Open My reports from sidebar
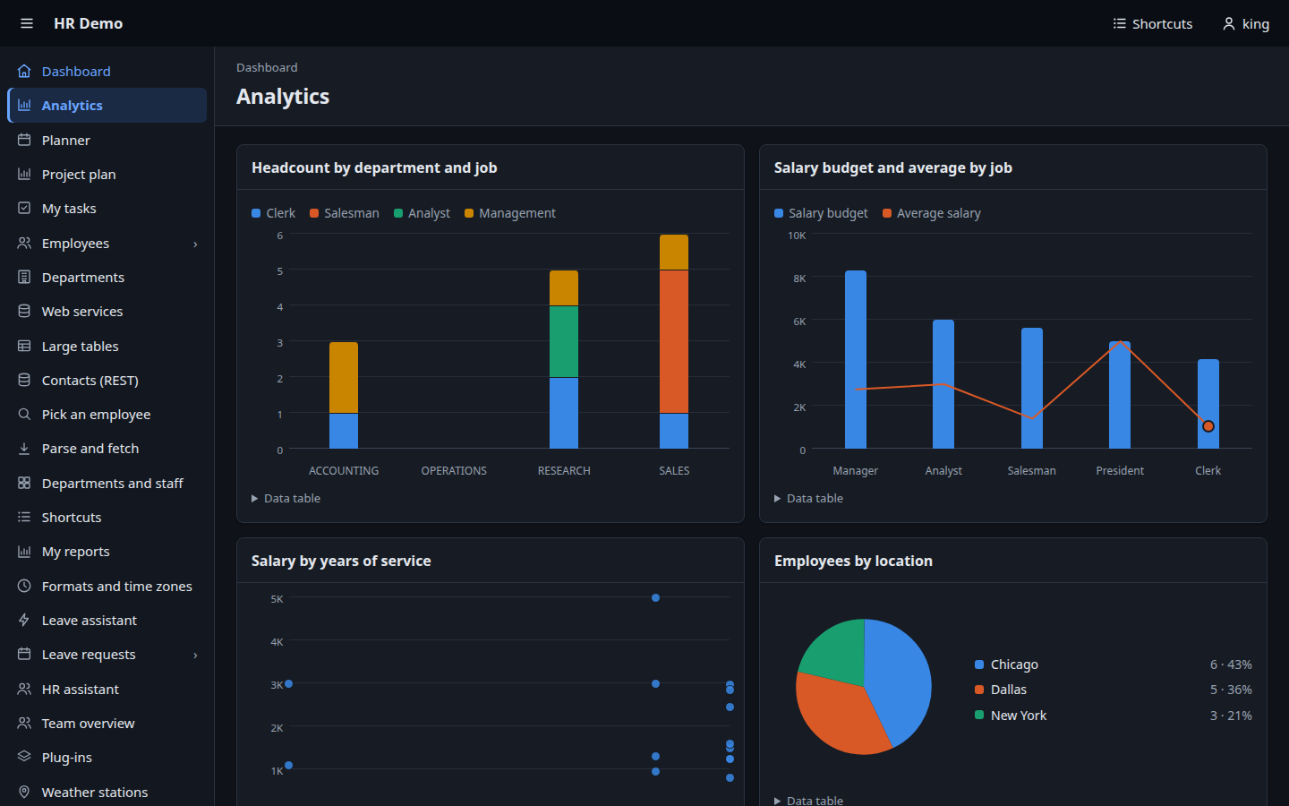The width and height of the screenshot is (1289, 806). [107, 552]
